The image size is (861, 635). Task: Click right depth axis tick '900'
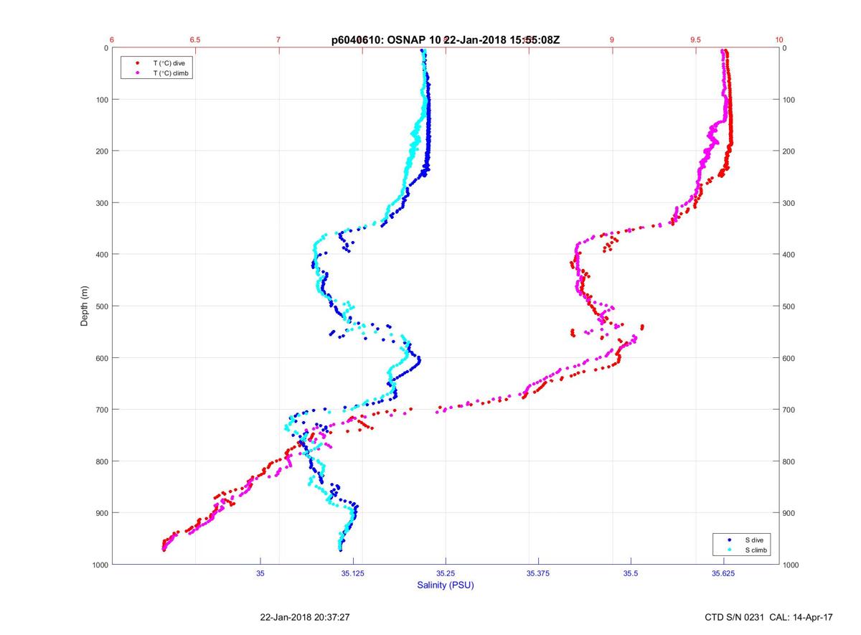(x=789, y=513)
